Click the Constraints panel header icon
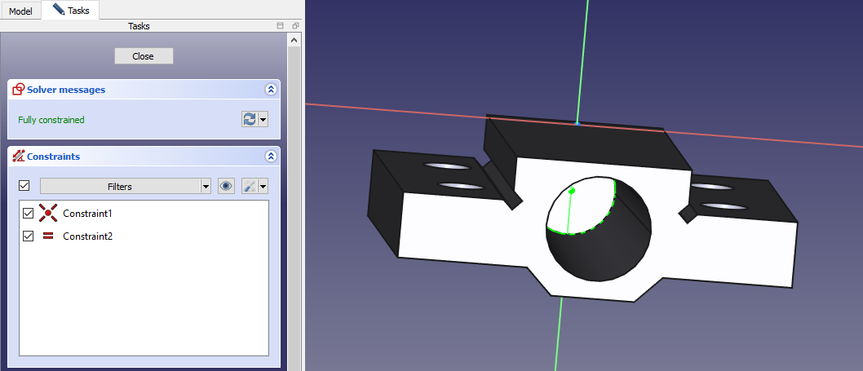This screenshot has width=863, height=371. (19, 156)
